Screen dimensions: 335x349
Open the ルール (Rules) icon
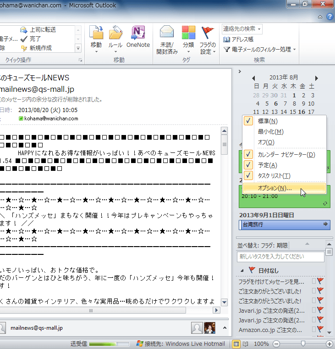coord(115,33)
